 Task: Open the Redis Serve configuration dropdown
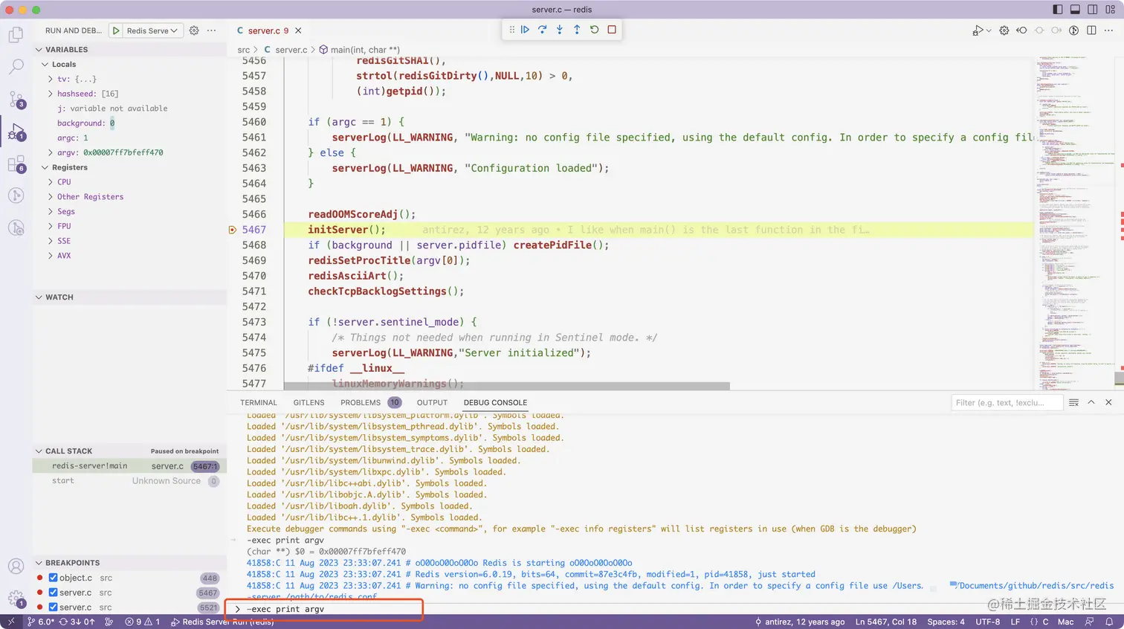[x=152, y=30]
